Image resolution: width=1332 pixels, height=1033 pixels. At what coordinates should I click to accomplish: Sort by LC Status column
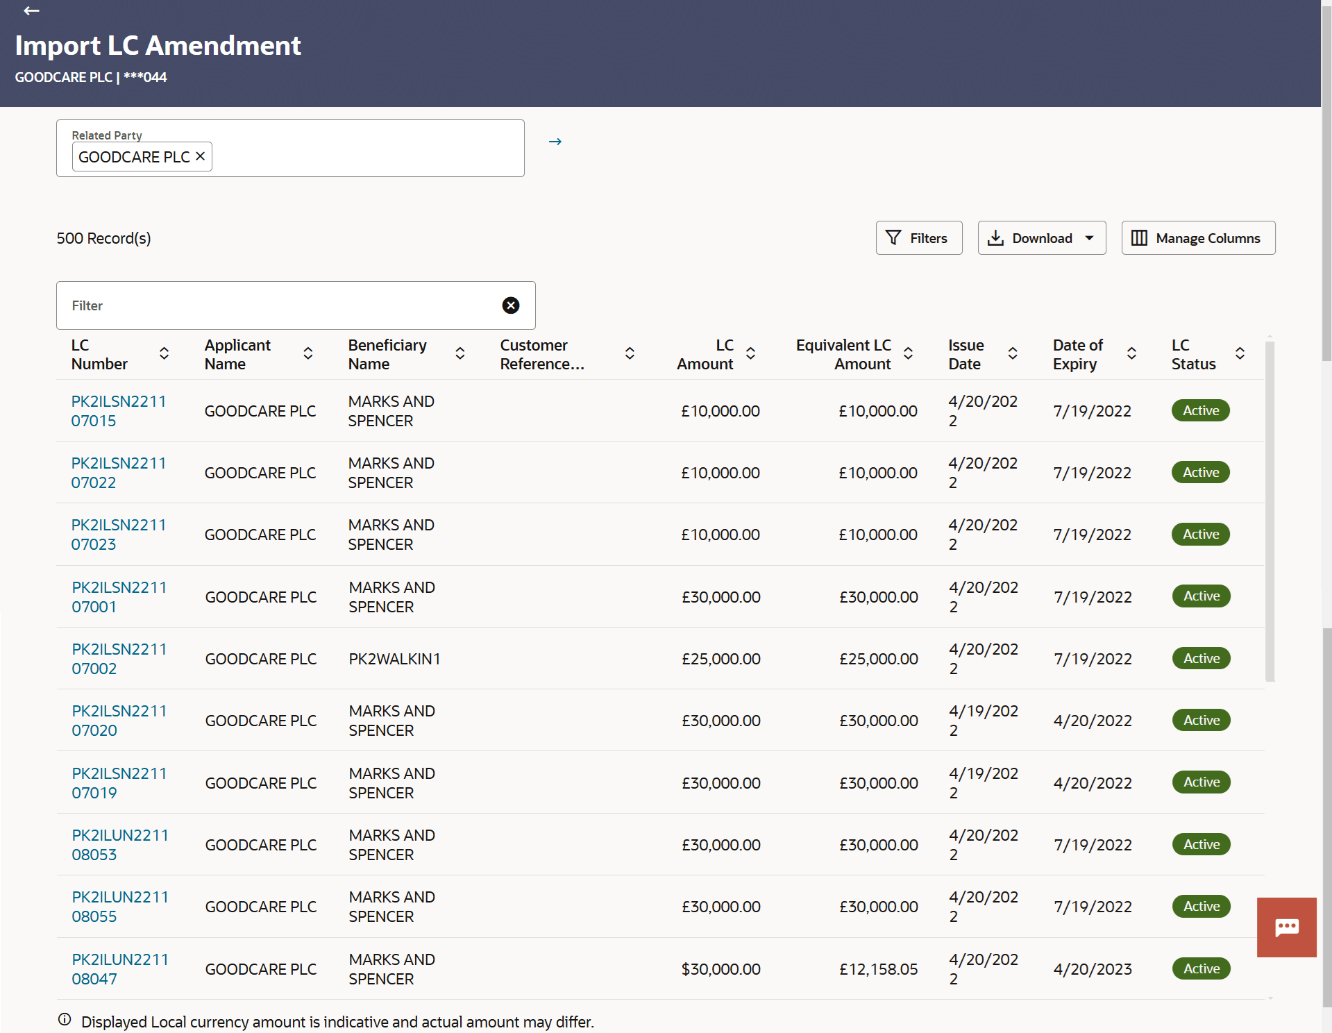1240,353
